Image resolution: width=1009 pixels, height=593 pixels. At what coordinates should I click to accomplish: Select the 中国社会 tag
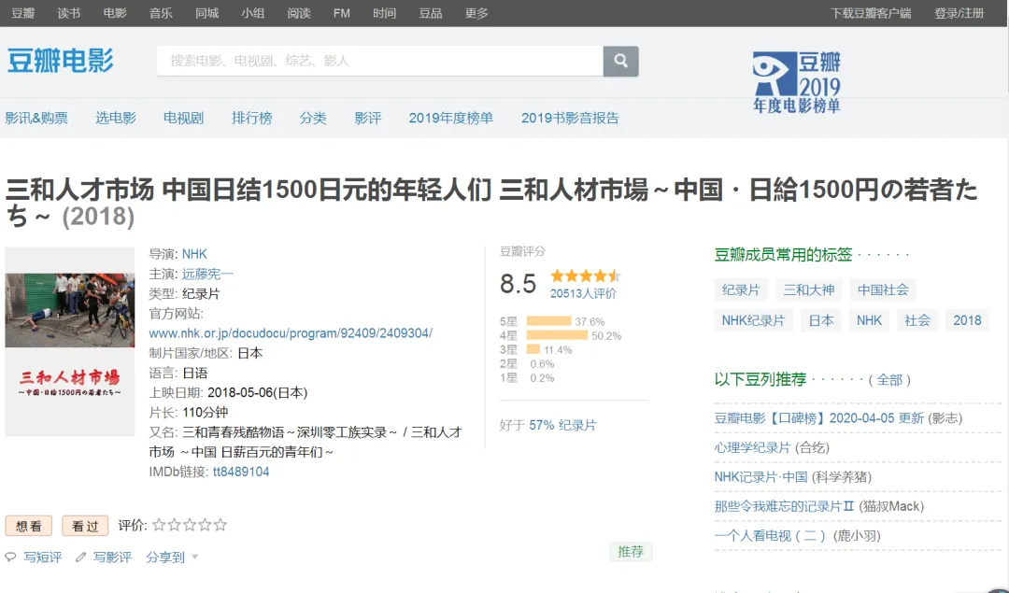coord(883,290)
